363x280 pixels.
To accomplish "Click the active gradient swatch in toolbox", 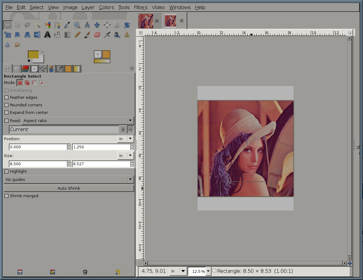I will (x=102, y=61).
